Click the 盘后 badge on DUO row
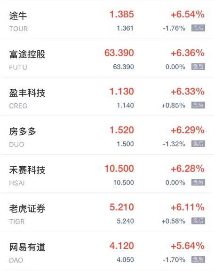 click(198, 144)
